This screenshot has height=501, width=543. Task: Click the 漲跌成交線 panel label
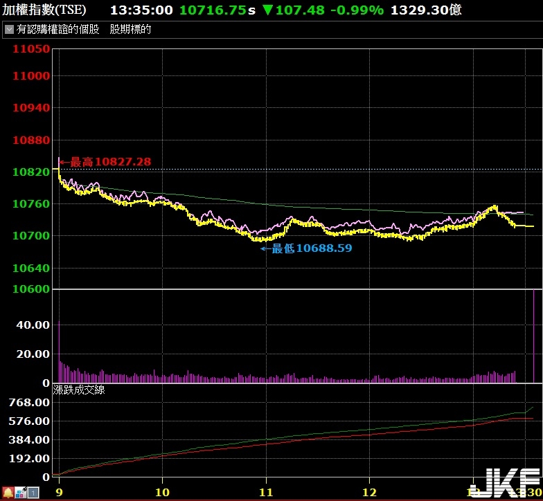click(x=79, y=390)
